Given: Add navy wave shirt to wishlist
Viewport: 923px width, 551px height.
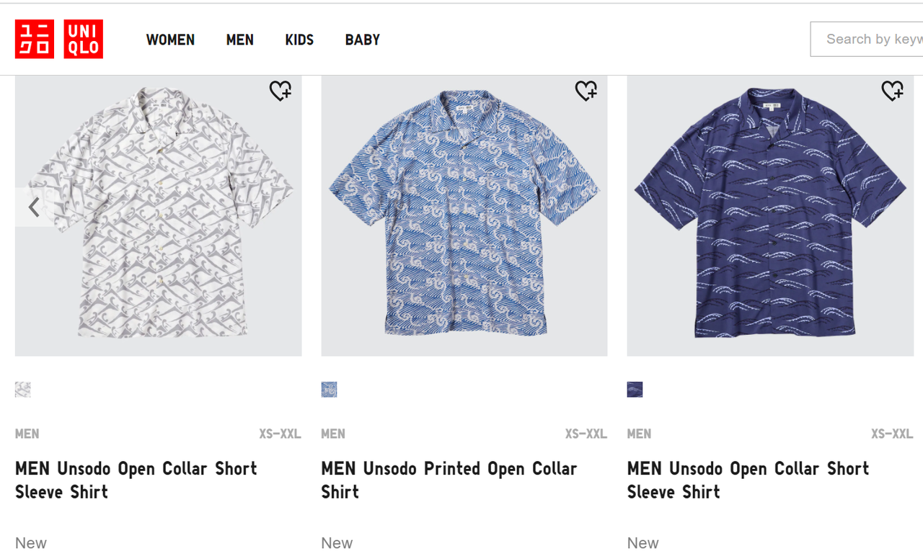Looking at the screenshot, I should (x=892, y=91).
